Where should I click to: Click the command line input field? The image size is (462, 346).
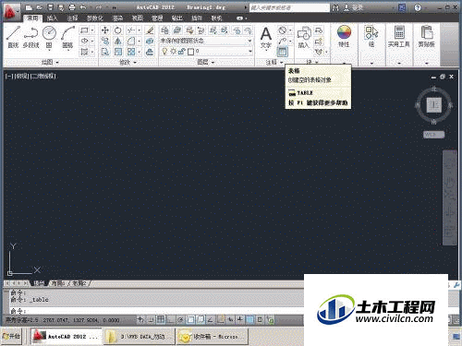[164, 311]
